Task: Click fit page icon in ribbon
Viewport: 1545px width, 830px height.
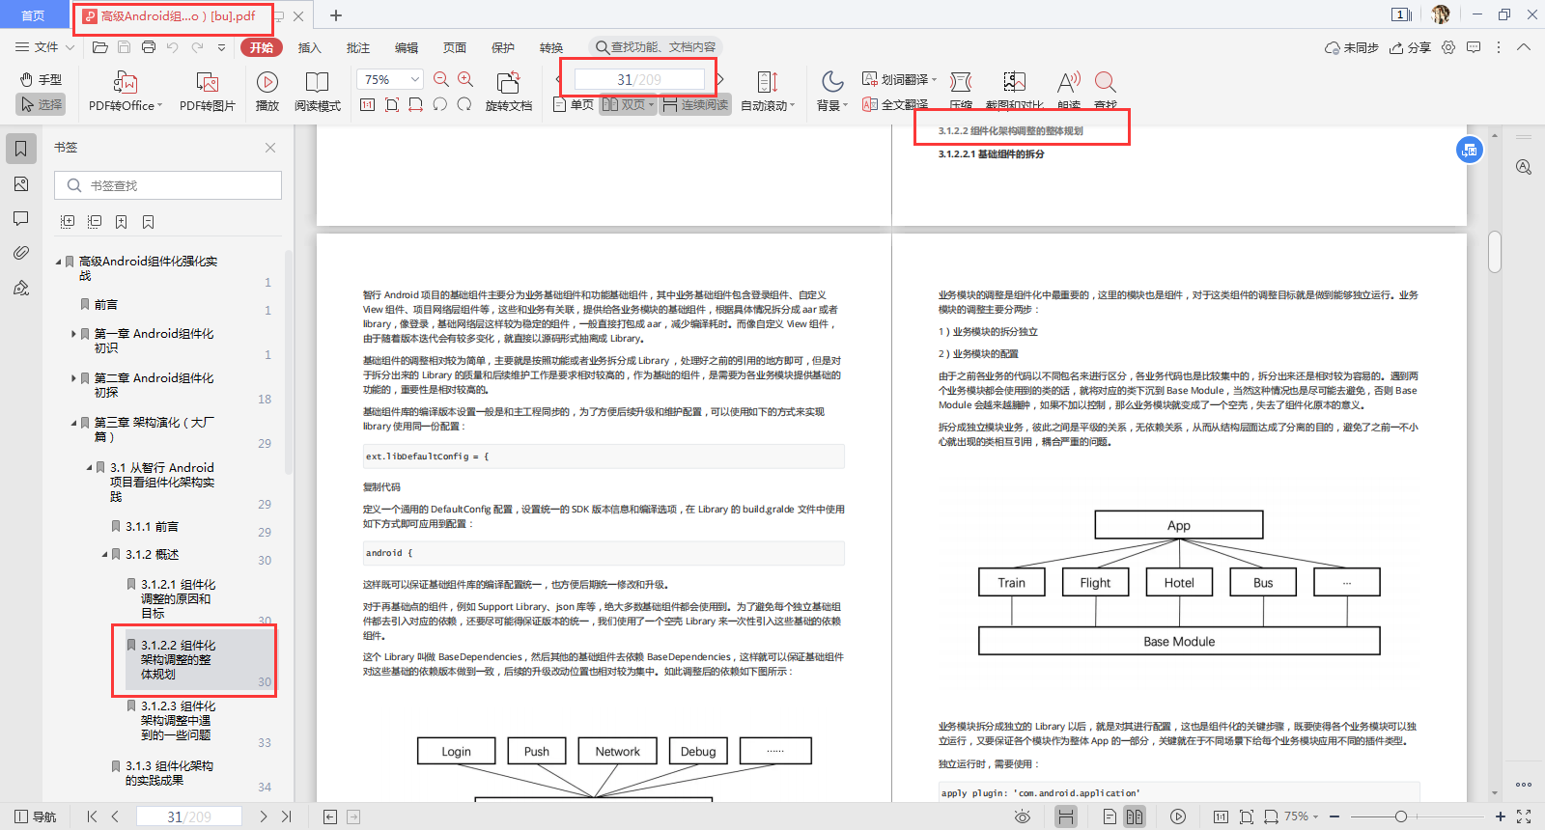Action: click(392, 104)
